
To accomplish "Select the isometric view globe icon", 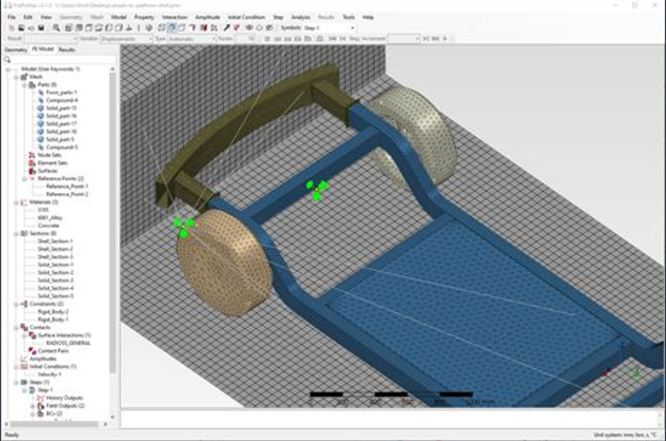I will 149,28.
